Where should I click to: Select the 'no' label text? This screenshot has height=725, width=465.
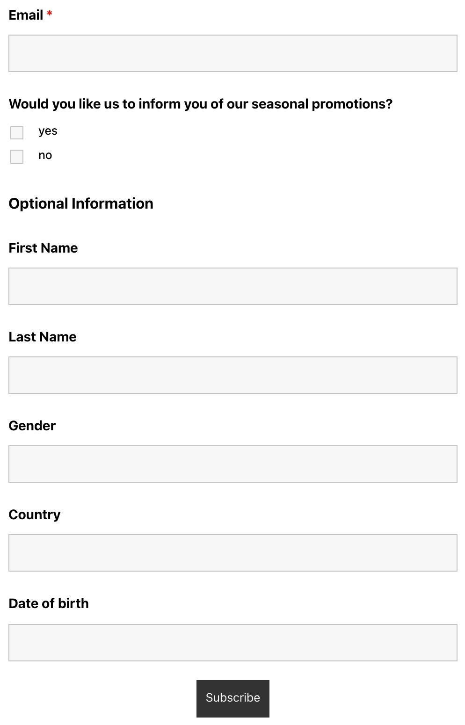44,156
